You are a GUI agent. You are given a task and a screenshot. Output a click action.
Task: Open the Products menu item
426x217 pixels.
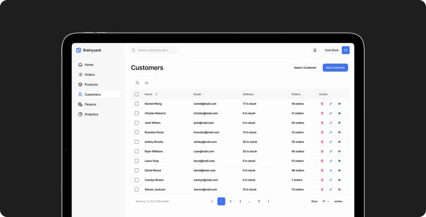[x=99, y=85]
